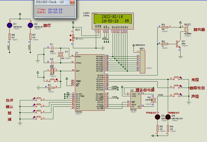Select the D2 LED-BLUE diode symbol
207x142 pixels.
[30, 25]
